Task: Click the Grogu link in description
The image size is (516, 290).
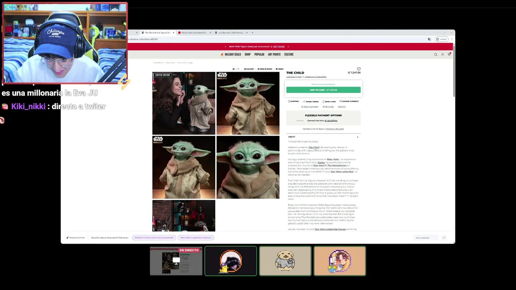Action: pyautogui.click(x=321, y=162)
